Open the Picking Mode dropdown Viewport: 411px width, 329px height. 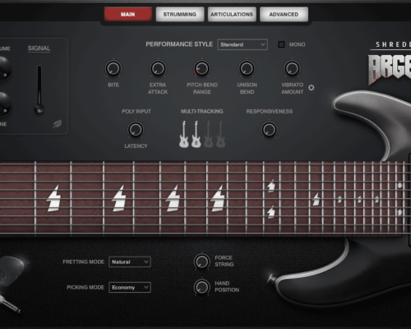pyautogui.click(x=130, y=287)
